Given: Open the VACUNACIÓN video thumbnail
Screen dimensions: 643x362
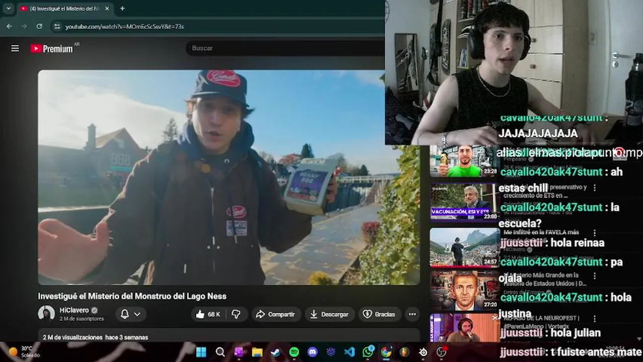Looking at the screenshot, I should click(x=464, y=202).
